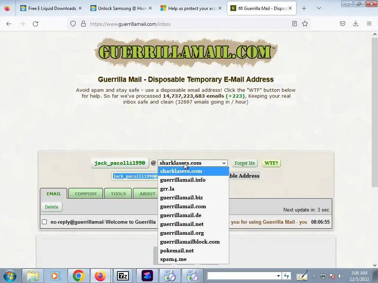
Task: Choose pokemail.net from the domain list
Action: [193, 251]
